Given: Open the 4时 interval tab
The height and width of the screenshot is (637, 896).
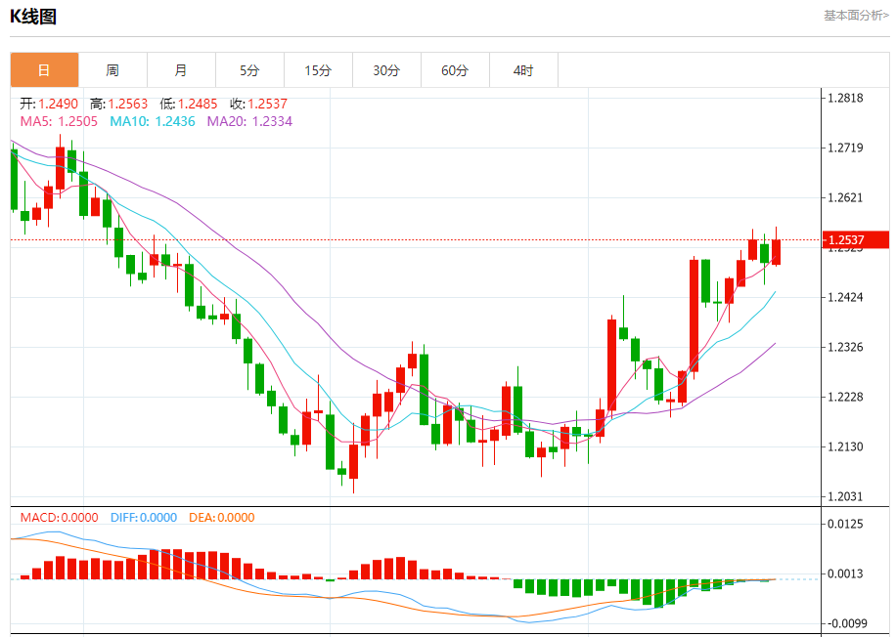Looking at the screenshot, I should [523, 70].
